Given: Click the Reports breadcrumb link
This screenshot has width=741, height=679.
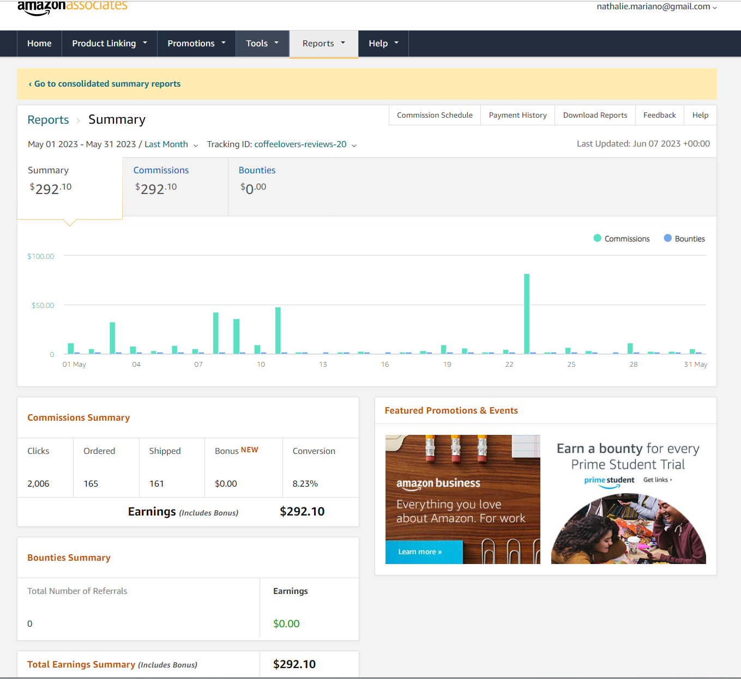Looking at the screenshot, I should [48, 120].
